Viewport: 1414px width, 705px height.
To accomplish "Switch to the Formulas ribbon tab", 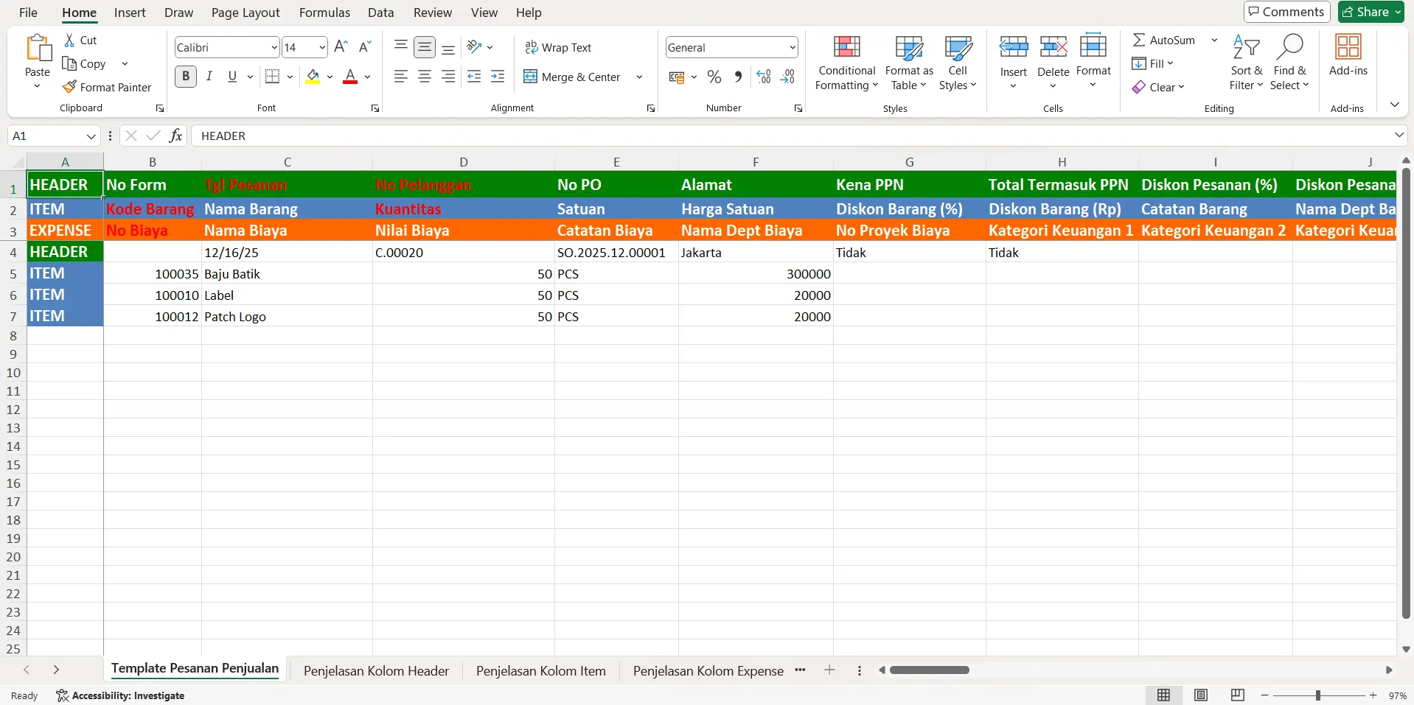I will pyautogui.click(x=324, y=12).
